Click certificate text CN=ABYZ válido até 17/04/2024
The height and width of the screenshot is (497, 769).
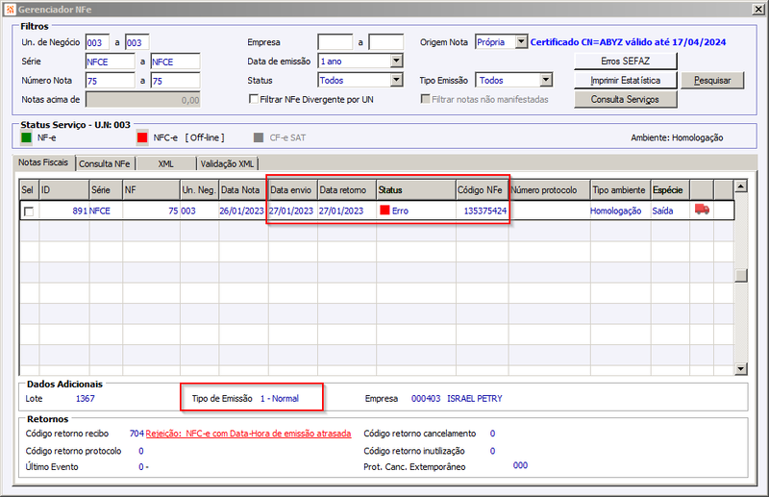pyautogui.click(x=628, y=42)
